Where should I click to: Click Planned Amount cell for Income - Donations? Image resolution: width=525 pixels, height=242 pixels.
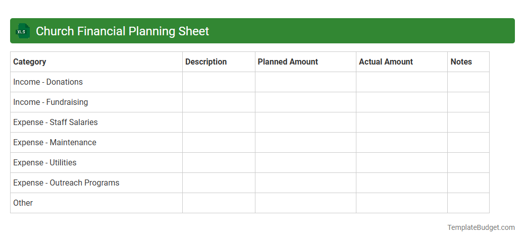pos(305,82)
